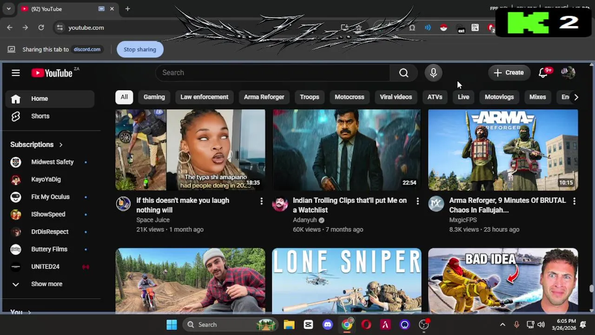
Task: Open the Chrome tab search dropdown
Action: (x=8, y=9)
